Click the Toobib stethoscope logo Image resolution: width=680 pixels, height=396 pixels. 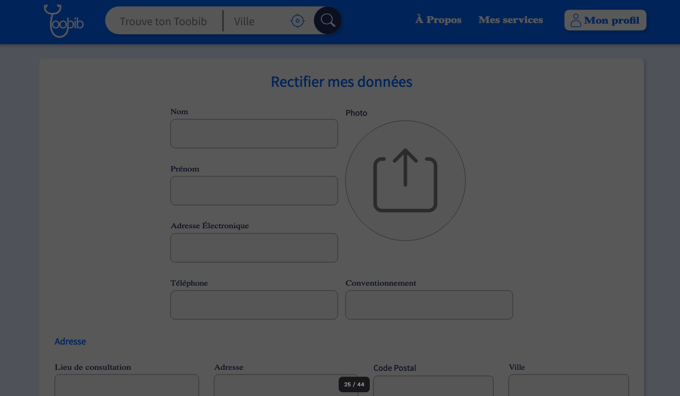click(63, 21)
